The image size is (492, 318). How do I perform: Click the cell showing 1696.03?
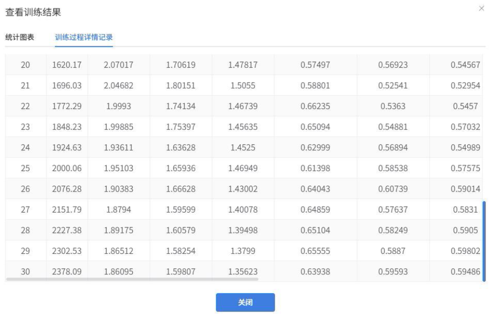click(x=67, y=86)
